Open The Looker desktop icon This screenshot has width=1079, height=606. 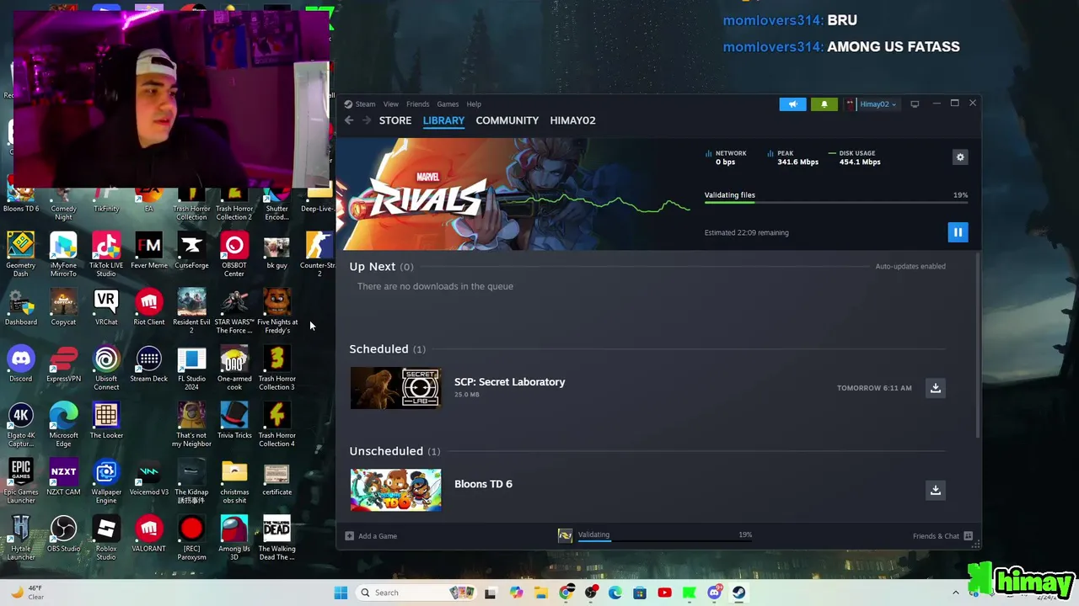106,421
